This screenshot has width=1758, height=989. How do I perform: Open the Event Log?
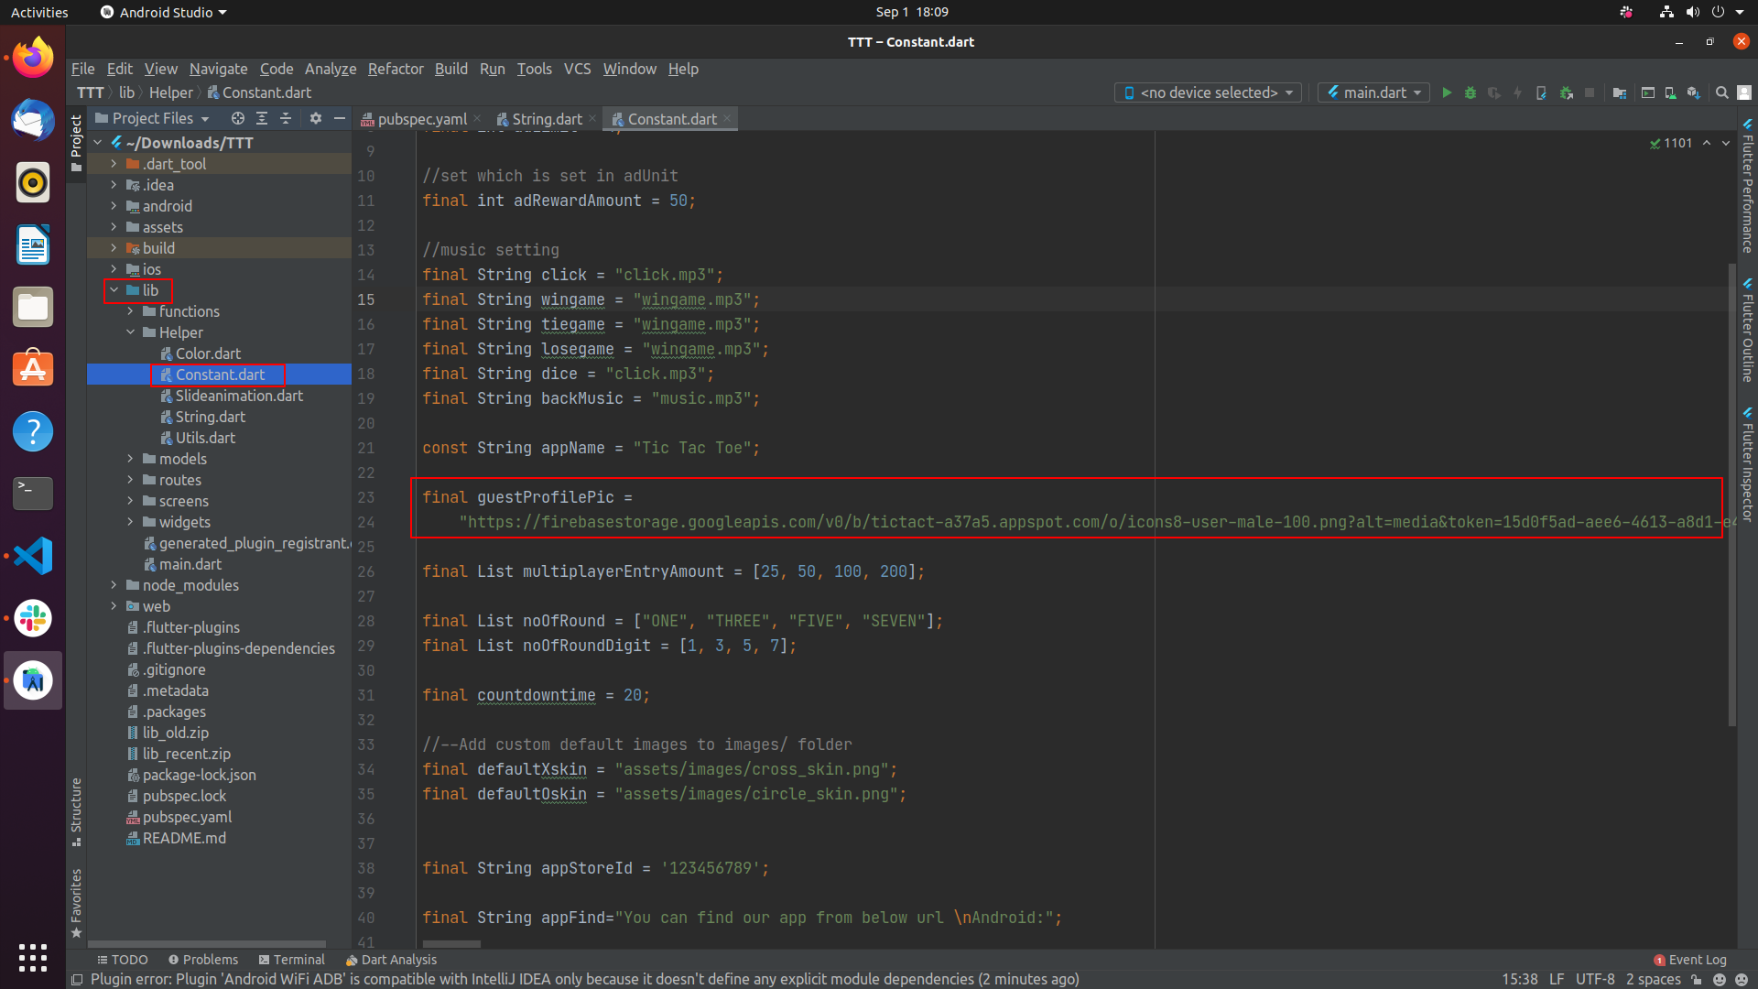pos(1690,960)
